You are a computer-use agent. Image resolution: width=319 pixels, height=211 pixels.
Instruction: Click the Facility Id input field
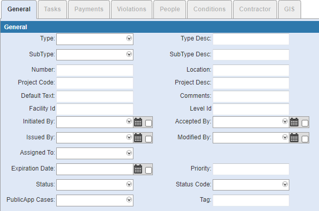(95, 109)
